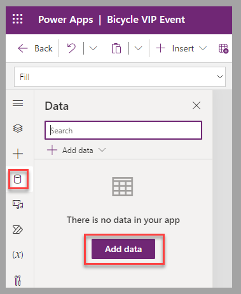Click the paste clipboard icon
This screenshot has width=241, height=294.
click(116, 48)
